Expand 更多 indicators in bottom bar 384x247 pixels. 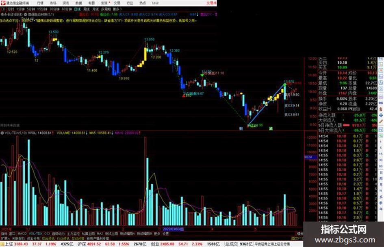(157, 234)
